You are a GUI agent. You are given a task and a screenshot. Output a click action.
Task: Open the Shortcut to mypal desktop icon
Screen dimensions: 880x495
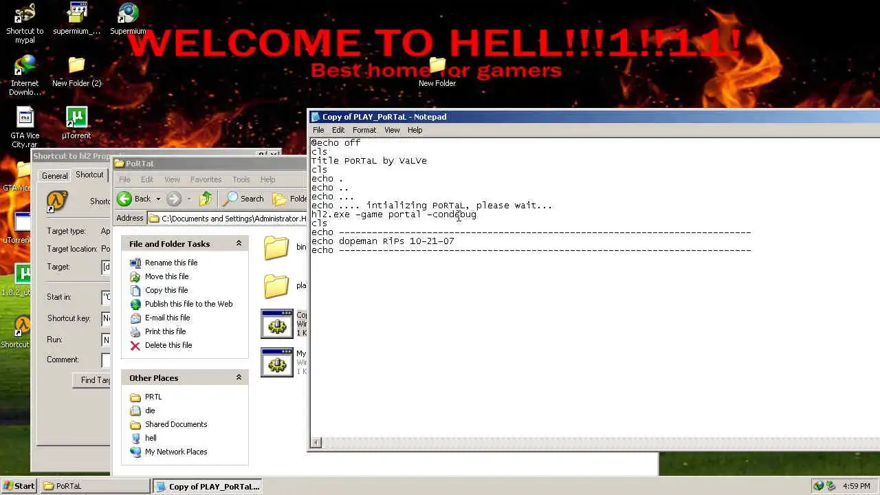25,13
